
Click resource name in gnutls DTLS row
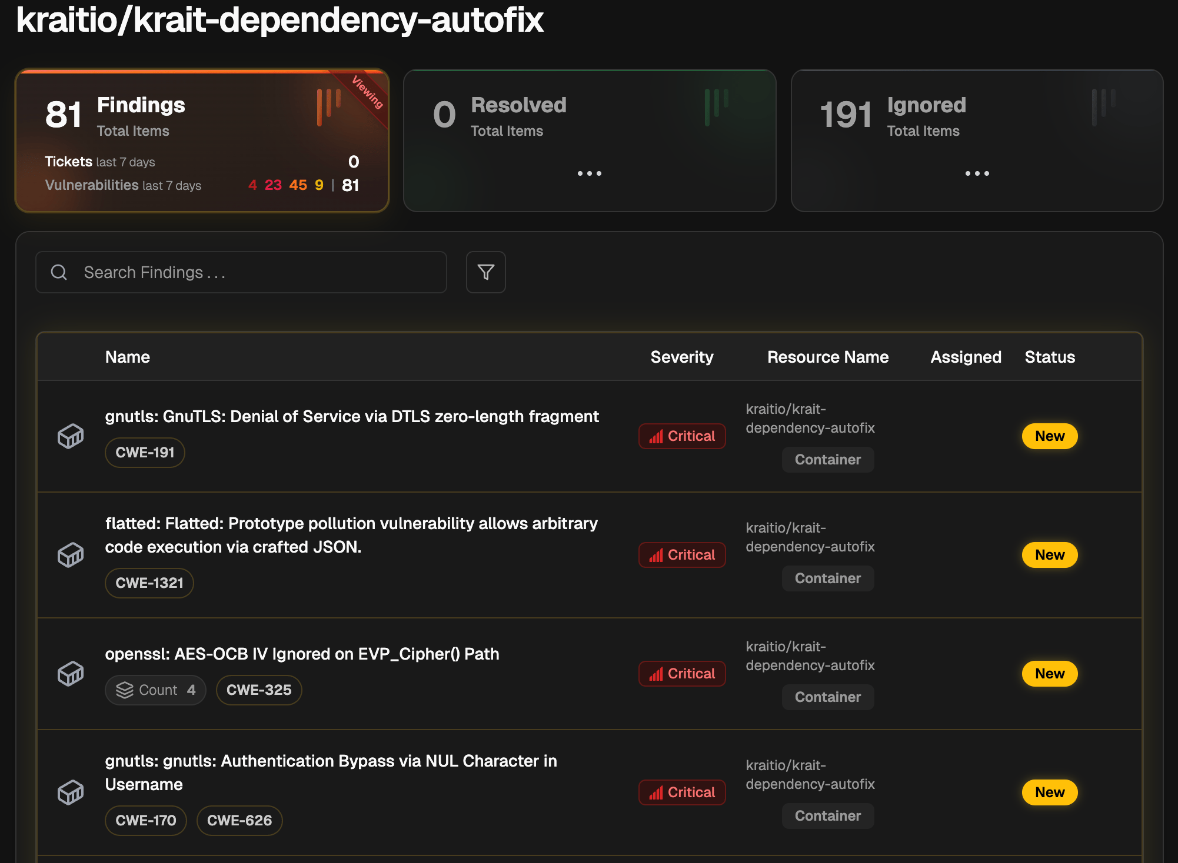(x=810, y=419)
